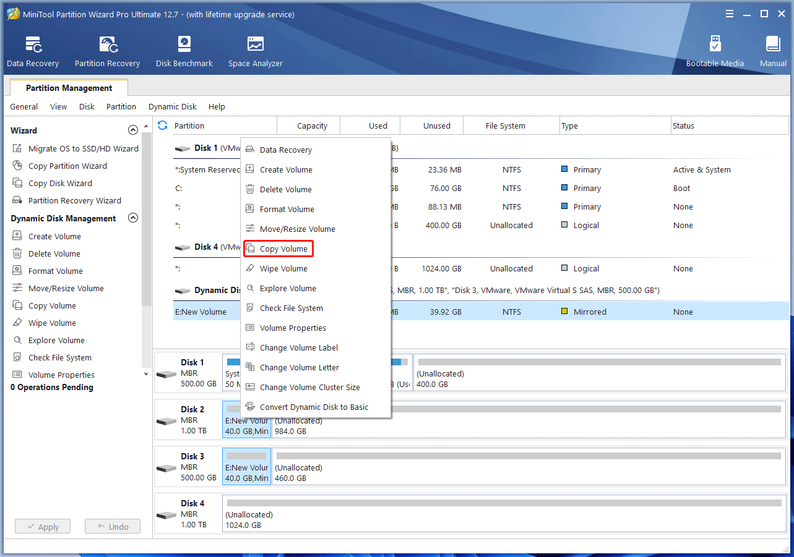Click the Disk 4 drive icon in disk map

click(x=166, y=515)
